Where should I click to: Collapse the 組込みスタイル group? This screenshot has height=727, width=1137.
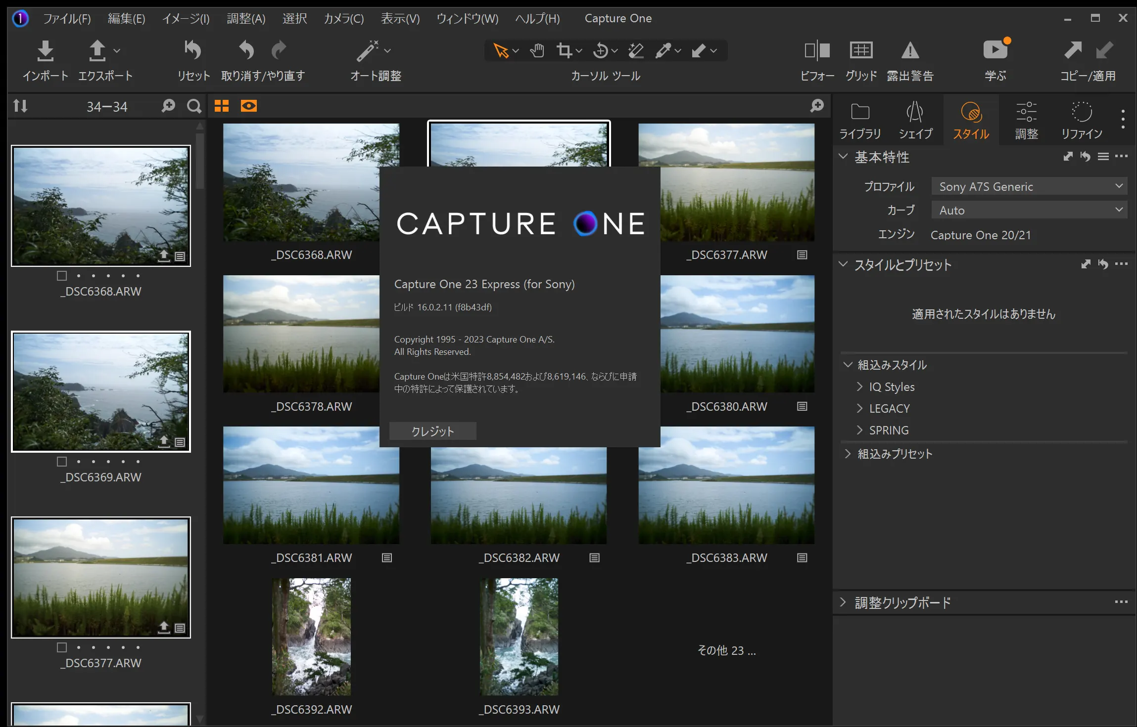click(x=848, y=365)
